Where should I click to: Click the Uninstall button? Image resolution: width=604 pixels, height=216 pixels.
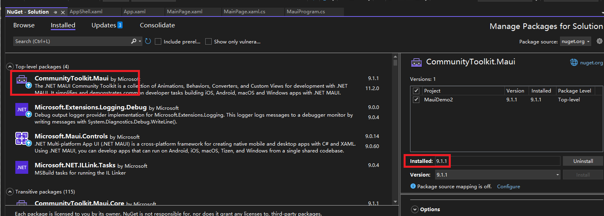point(583,161)
